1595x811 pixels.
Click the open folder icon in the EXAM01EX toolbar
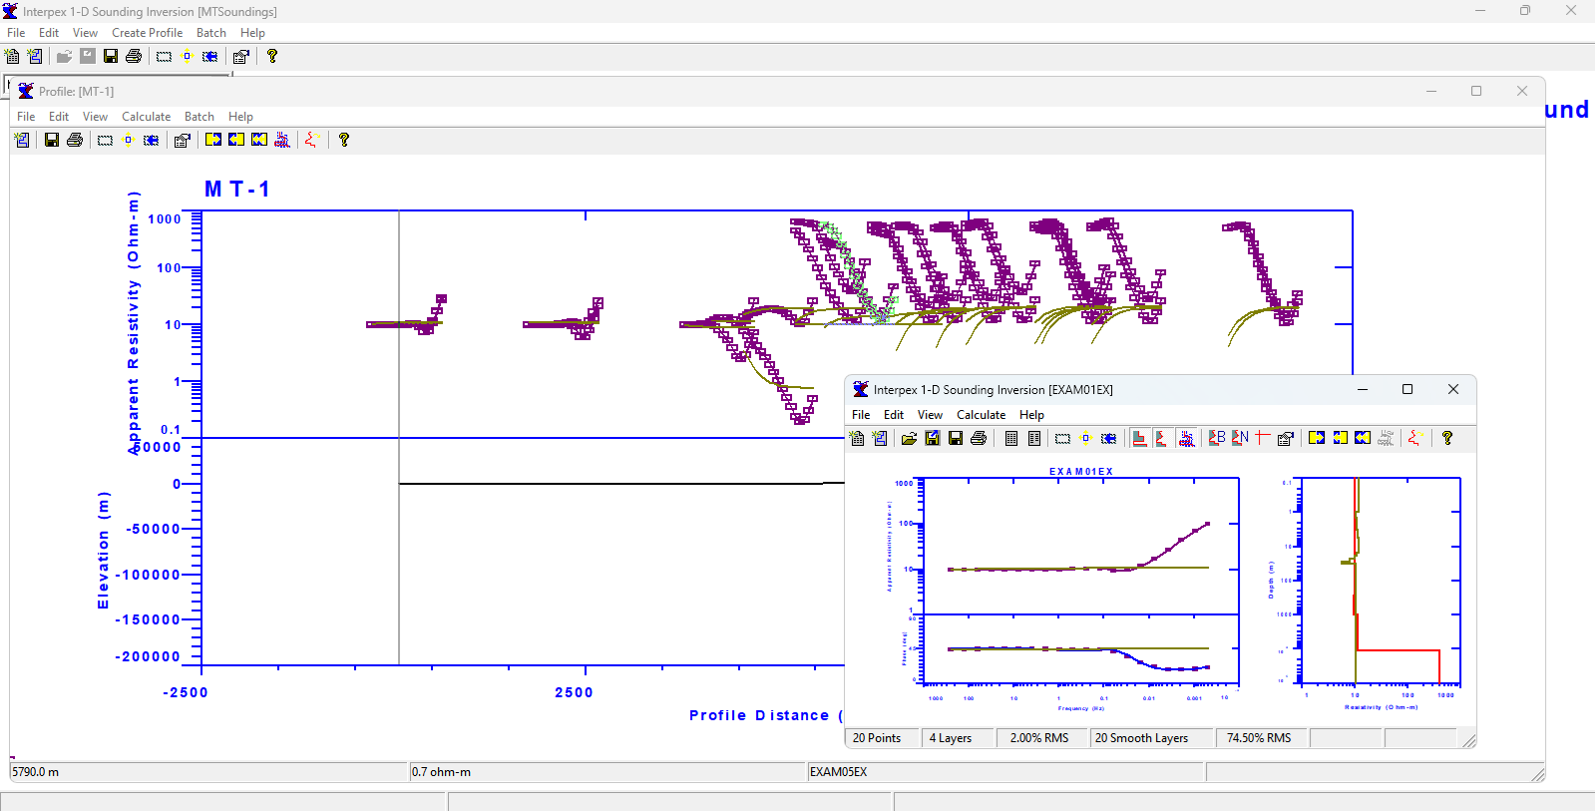point(909,438)
